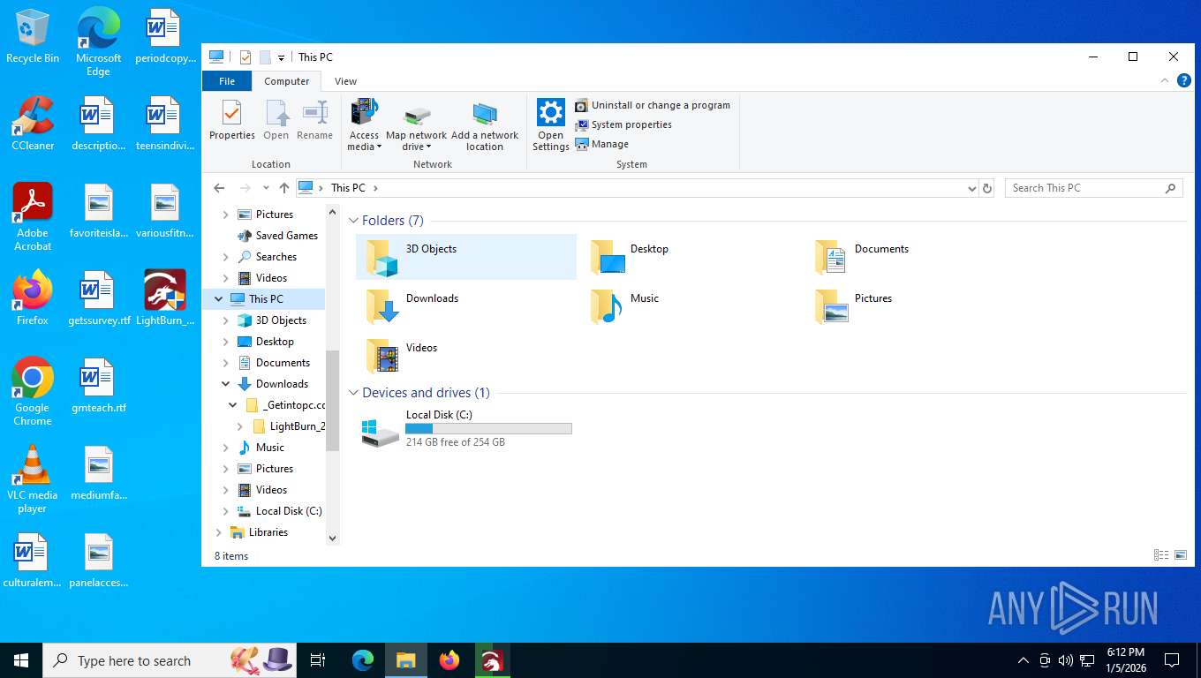Select the Local Disk (C:) drive icon
Image resolution: width=1201 pixels, height=678 pixels.
(381, 432)
